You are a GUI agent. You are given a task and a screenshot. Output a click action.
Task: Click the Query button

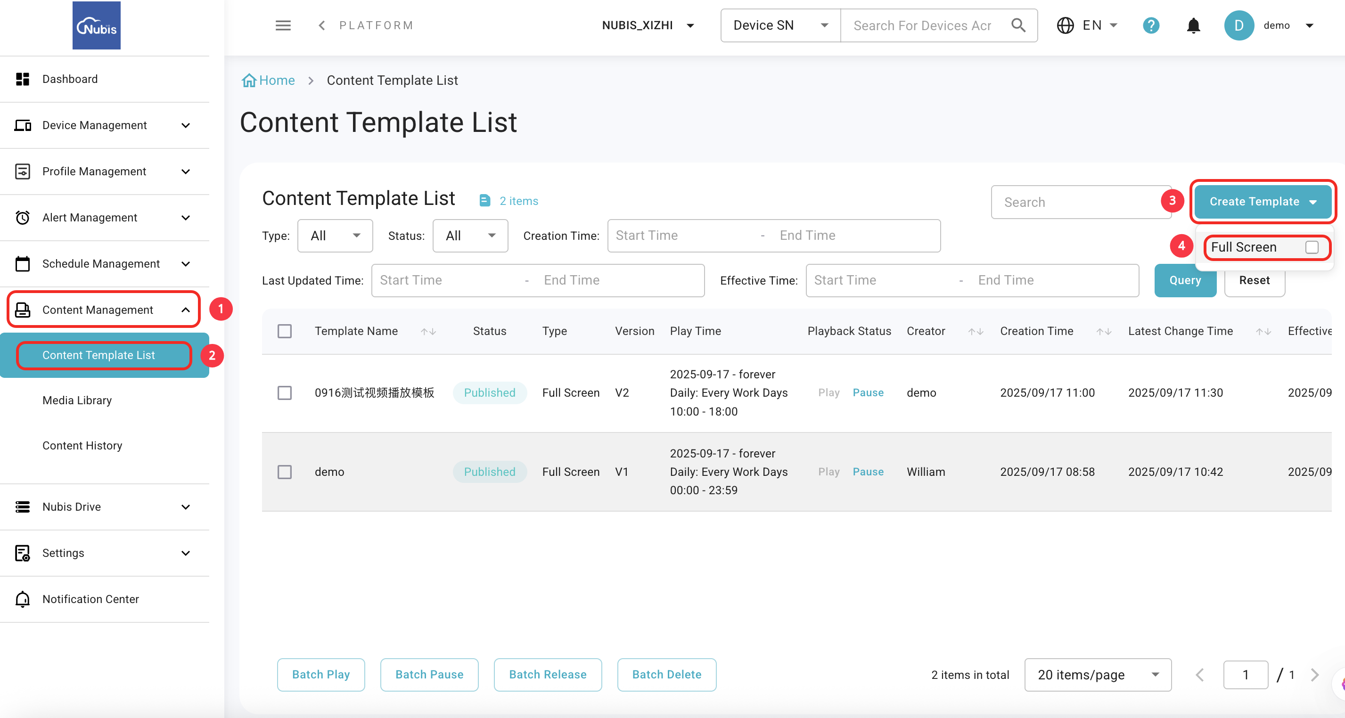(1185, 280)
